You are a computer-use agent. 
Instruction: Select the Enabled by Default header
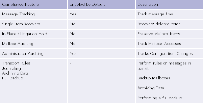pos(101,5)
